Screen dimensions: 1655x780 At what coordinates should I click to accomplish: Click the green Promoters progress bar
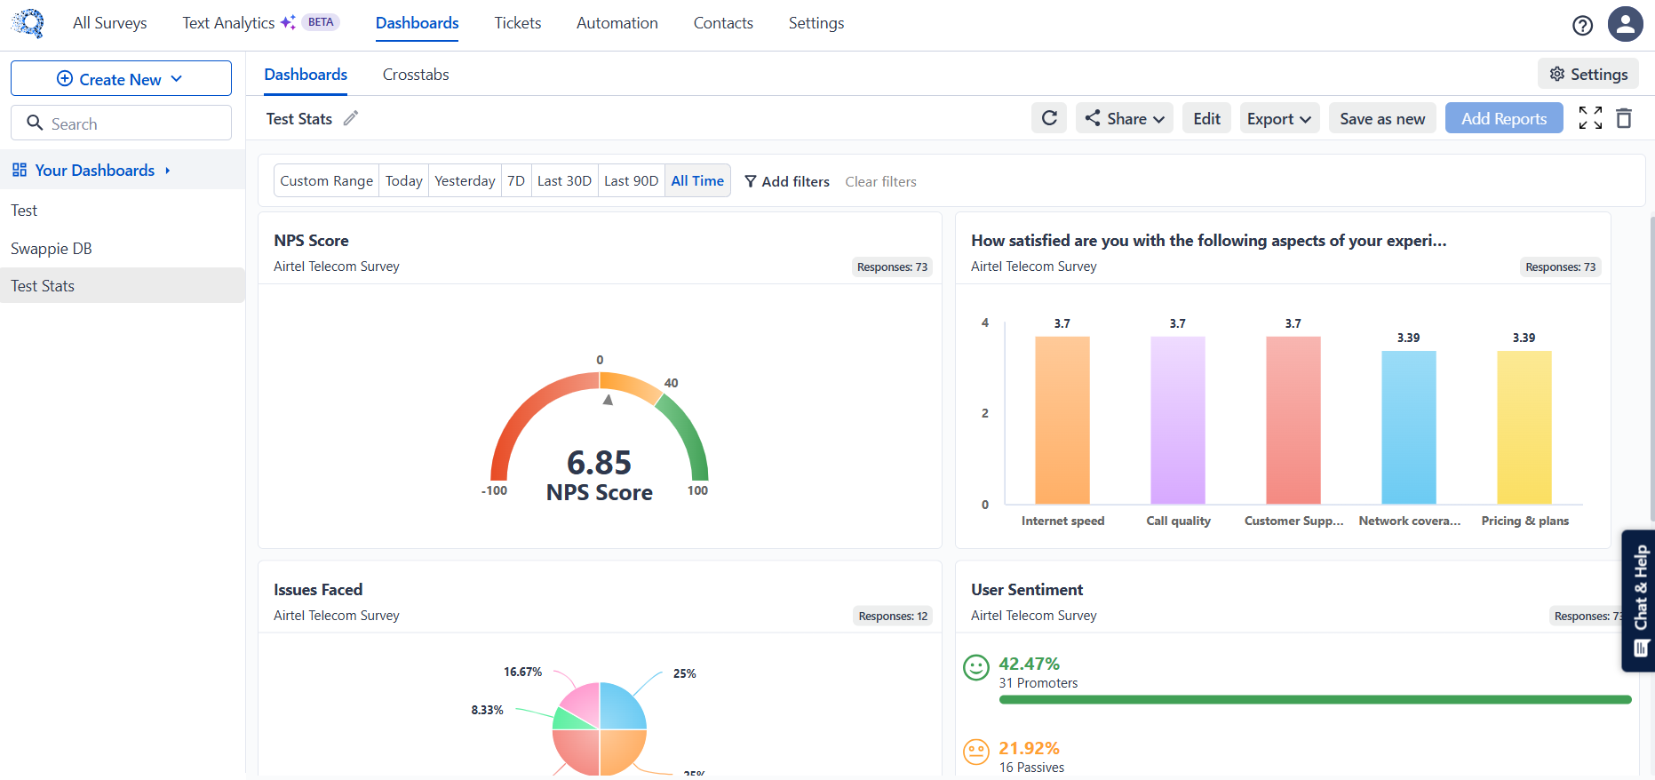point(1315,700)
